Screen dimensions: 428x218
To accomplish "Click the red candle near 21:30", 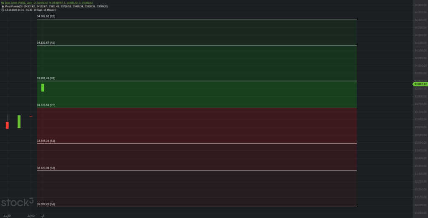I will pos(8,125).
